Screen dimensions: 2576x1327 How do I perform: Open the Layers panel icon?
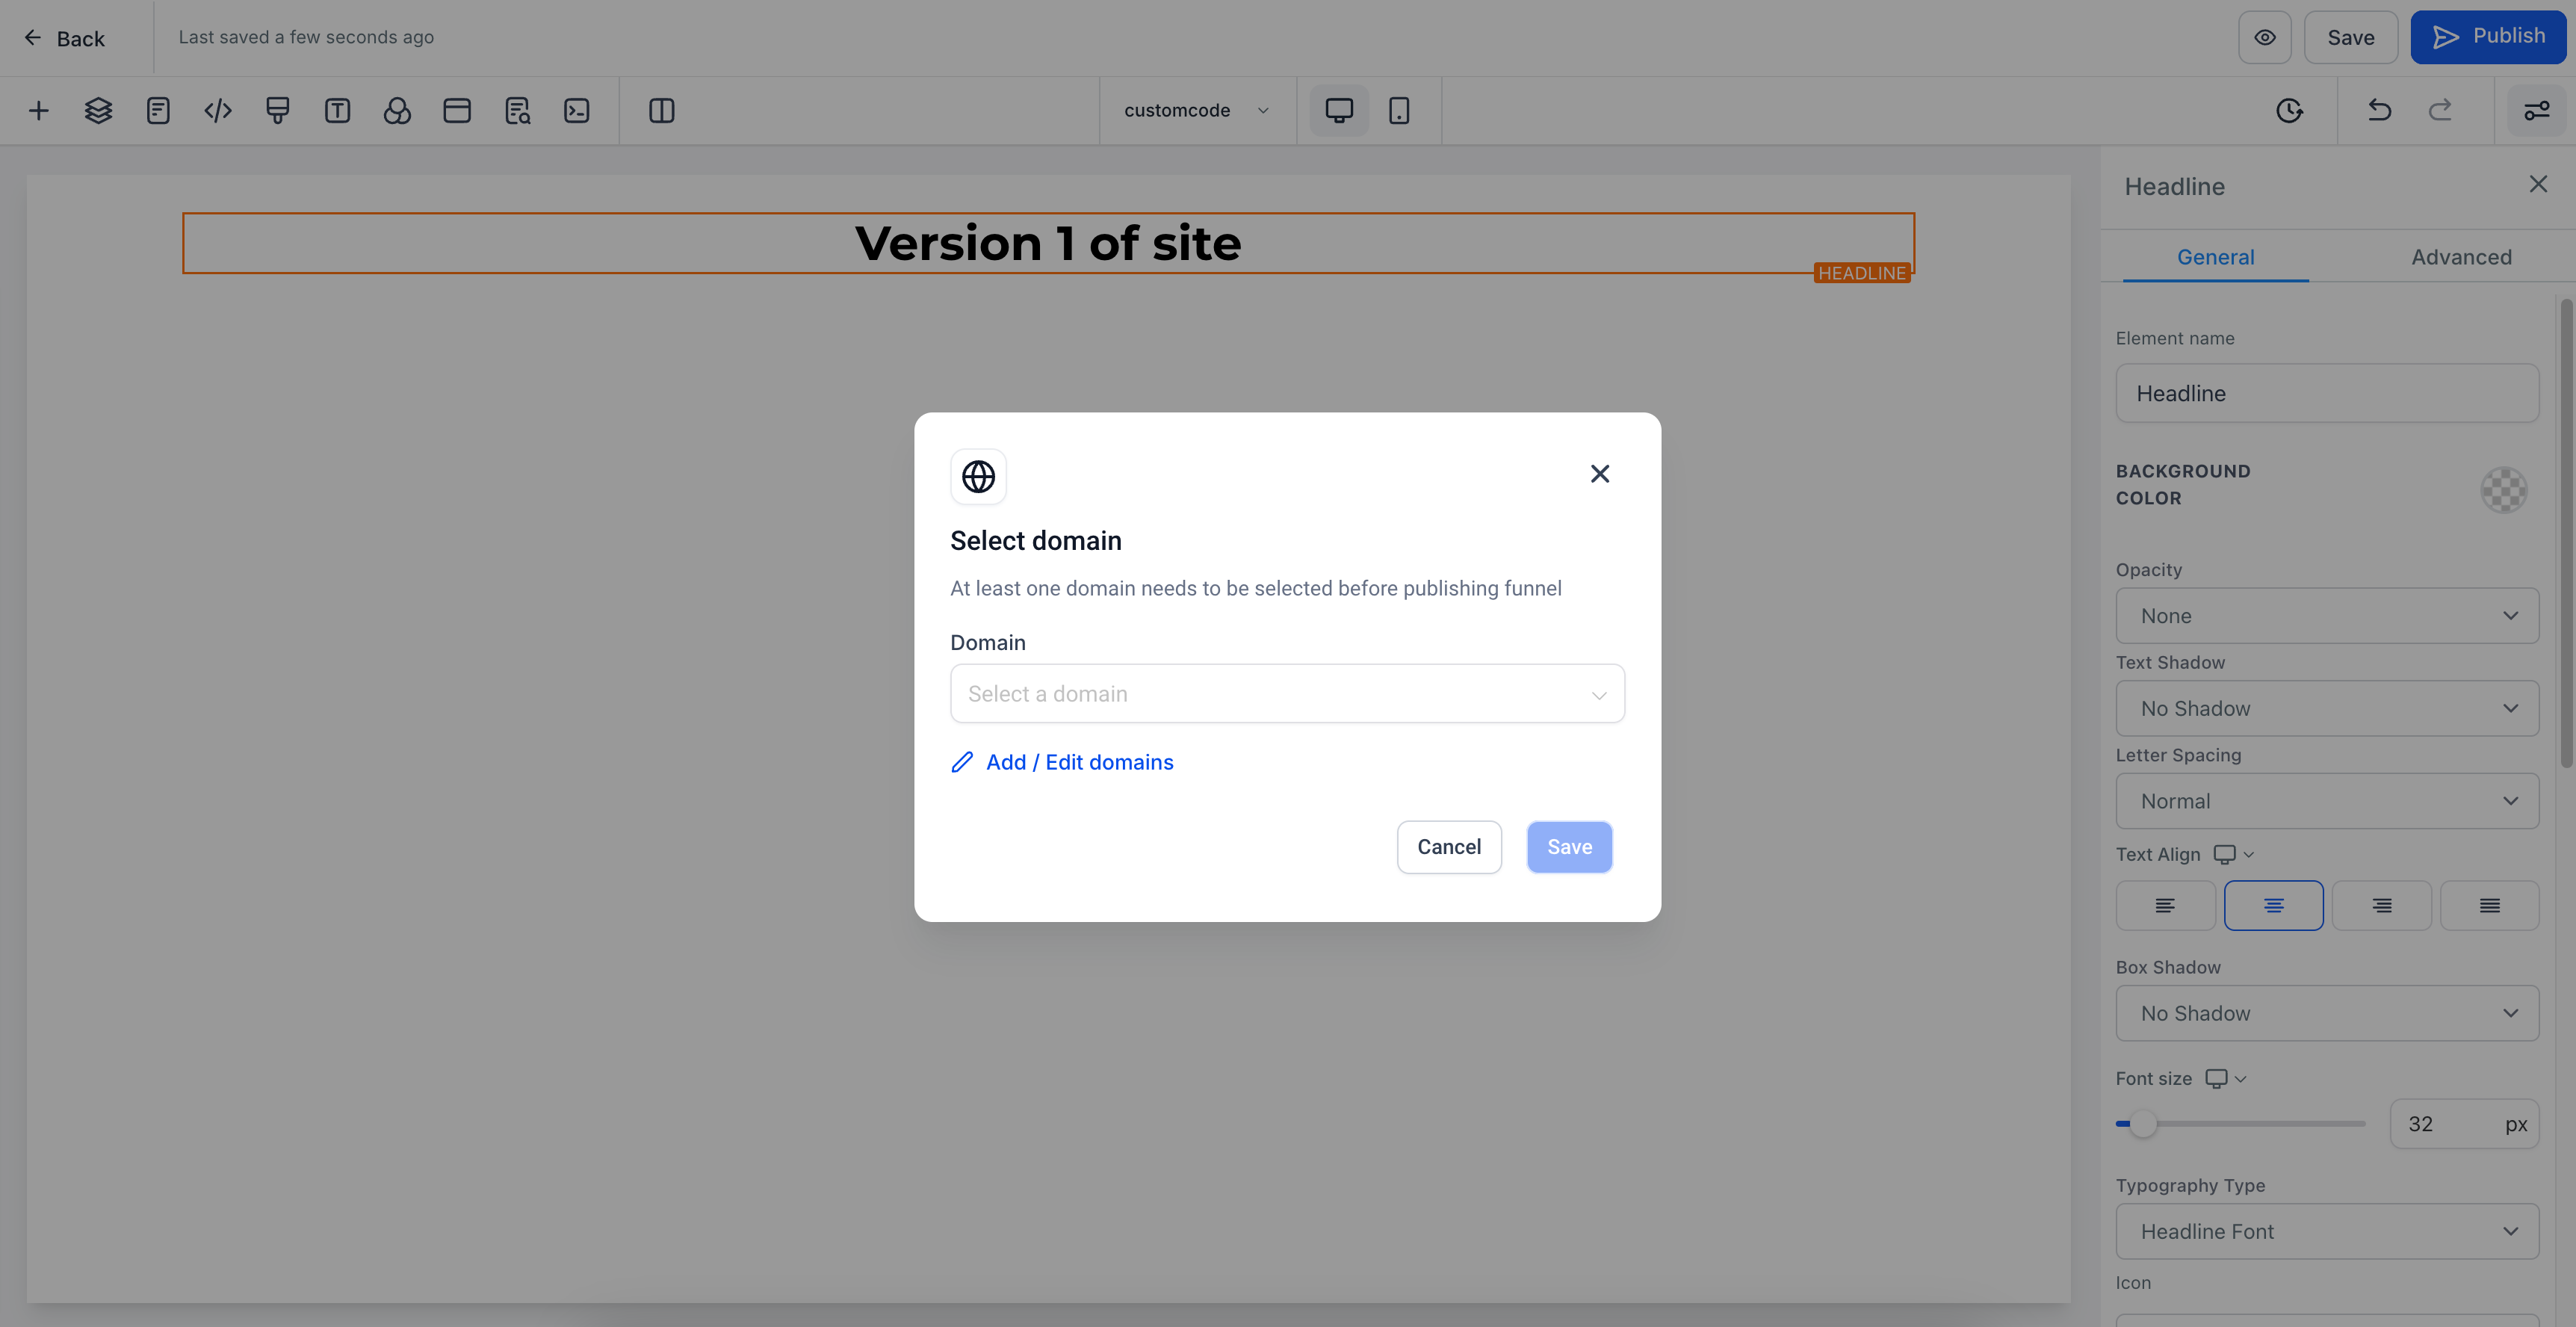coord(96,110)
